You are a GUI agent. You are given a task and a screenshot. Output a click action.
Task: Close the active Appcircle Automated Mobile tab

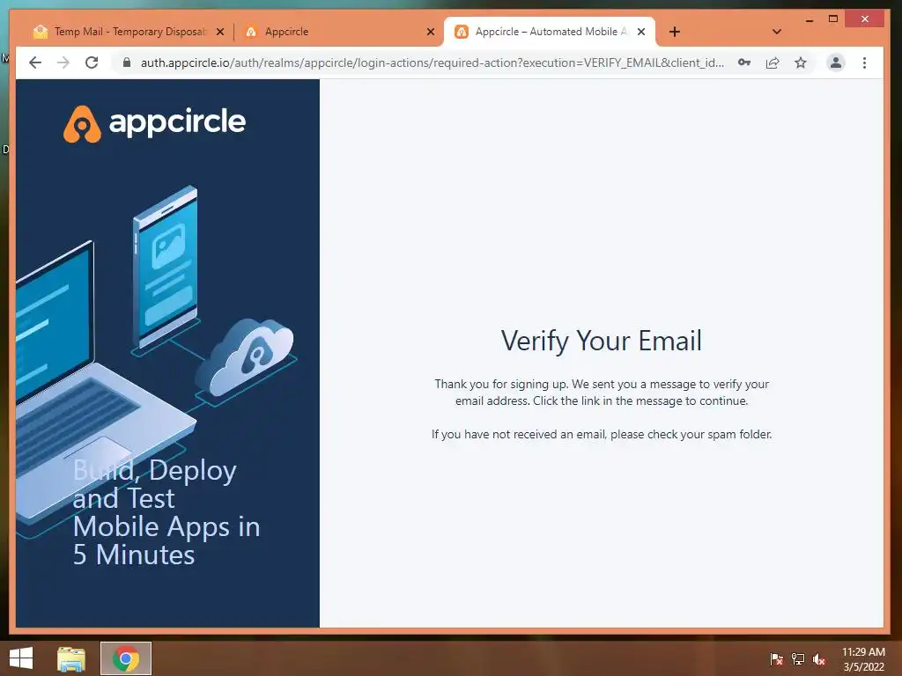pos(641,32)
